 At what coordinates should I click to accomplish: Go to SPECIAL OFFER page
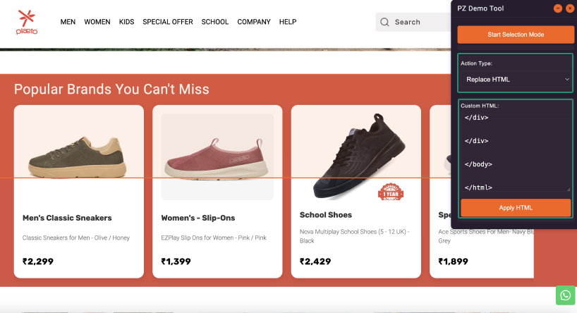click(168, 22)
